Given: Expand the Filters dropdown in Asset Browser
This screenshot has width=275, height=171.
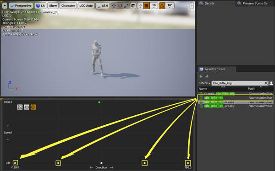Looking at the screenshot, I should point(204,83).
